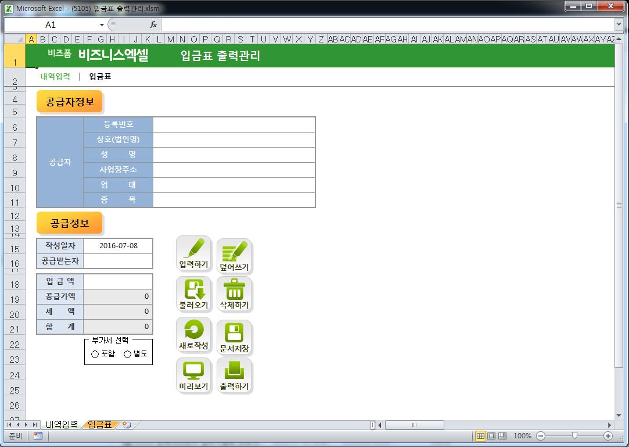Switch to Normal view in status bar

(480, 436)
